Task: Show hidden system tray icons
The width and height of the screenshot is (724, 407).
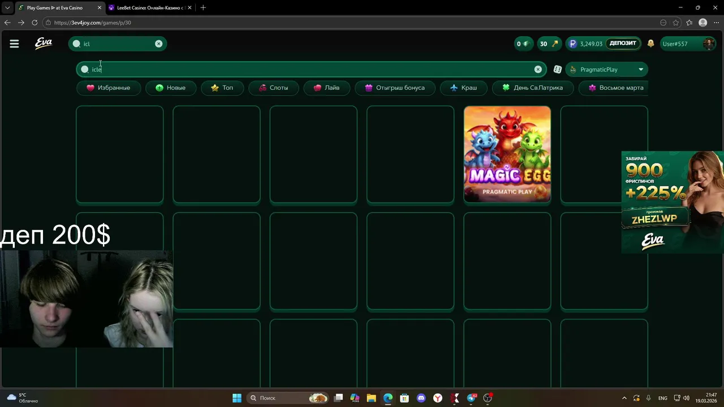Action: tap(624, 398)
